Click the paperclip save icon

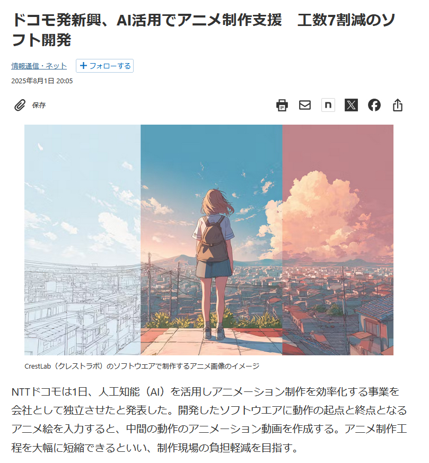point(20,105)
